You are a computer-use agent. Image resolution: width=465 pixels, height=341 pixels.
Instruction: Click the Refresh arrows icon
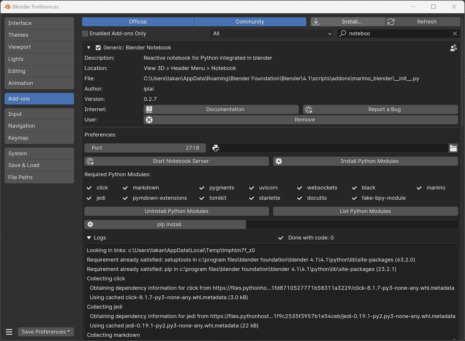pos(391,22)
